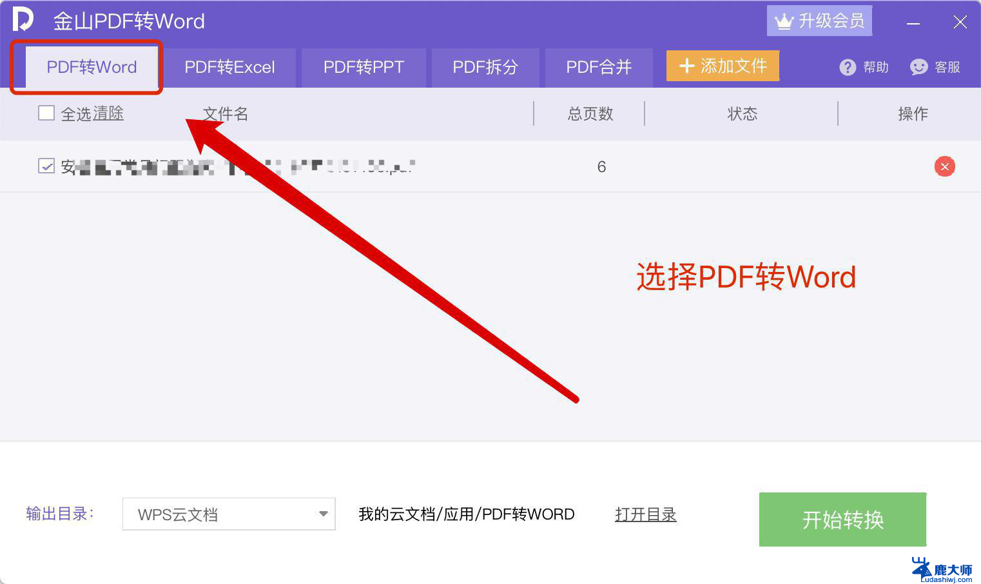Switch to the PDF转Word tab
The width and height of the screenshot is (981, 584).
(92, 67)
